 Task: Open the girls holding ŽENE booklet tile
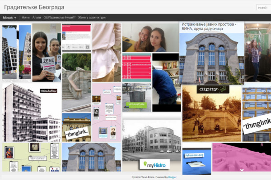coord(47,53)
